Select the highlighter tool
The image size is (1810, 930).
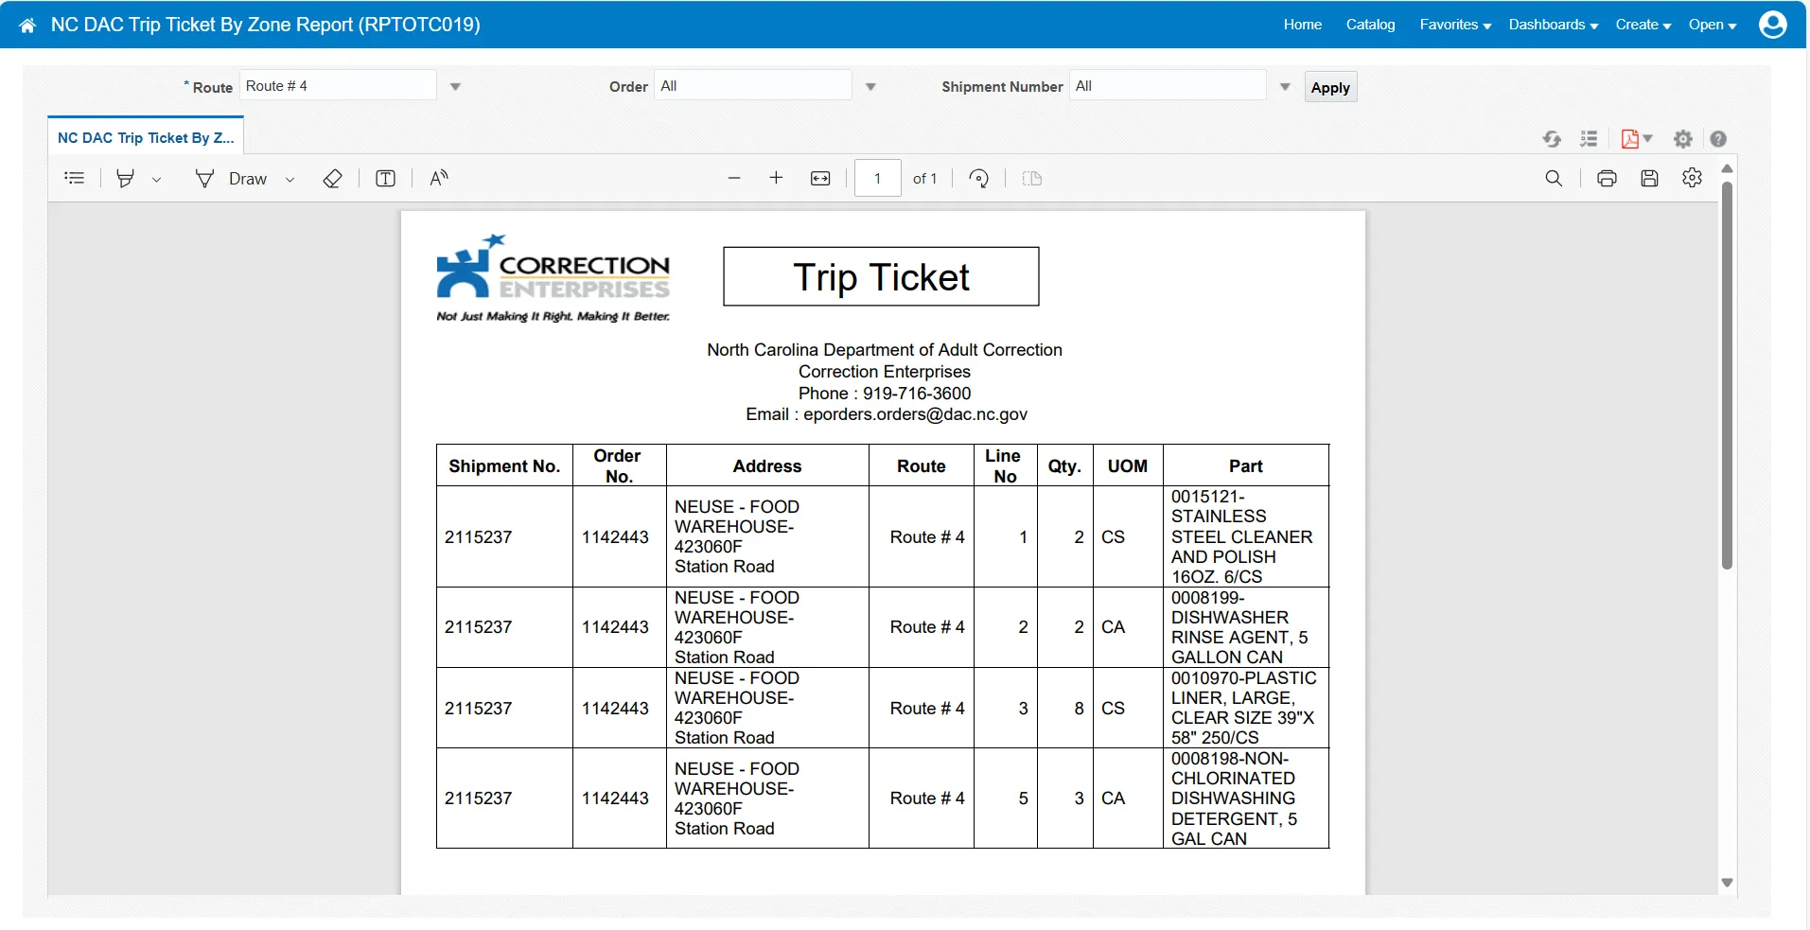point(125,179)
